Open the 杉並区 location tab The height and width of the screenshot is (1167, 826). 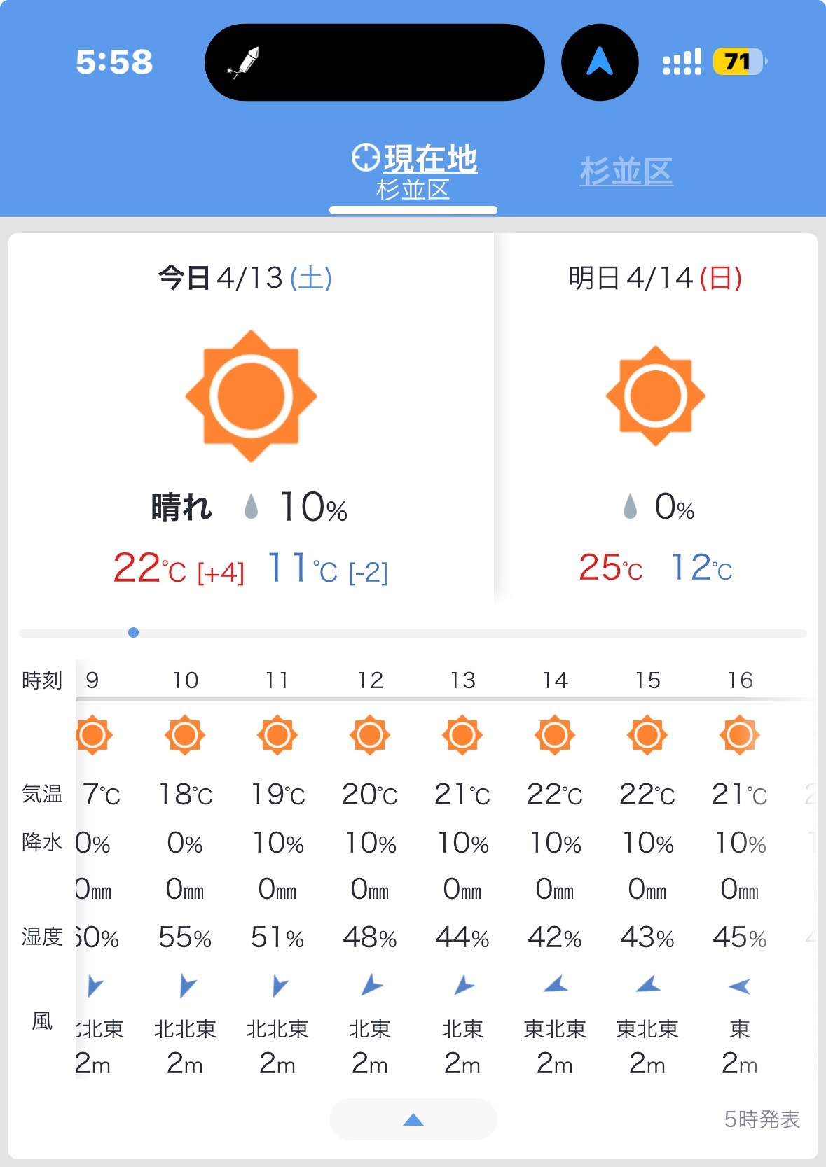(x=626, y=172)
